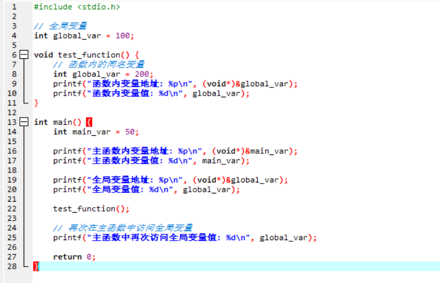Click line number 28 in the gutter
The image size is (440, 283).
tap(12, 266)
